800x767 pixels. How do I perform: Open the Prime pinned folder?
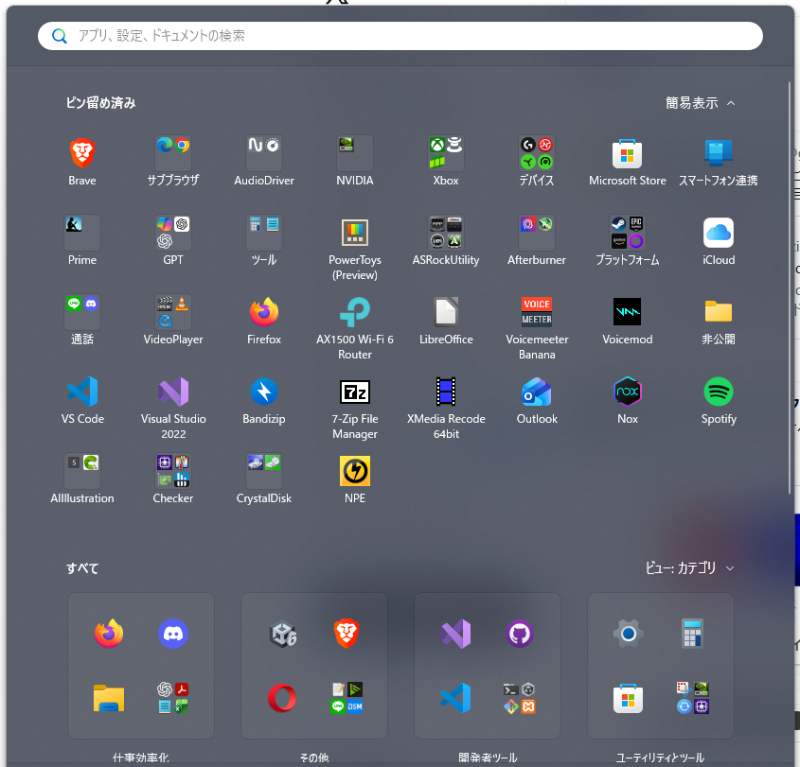(82, 233)
